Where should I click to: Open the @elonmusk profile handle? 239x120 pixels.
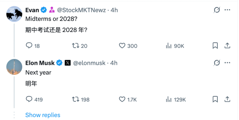(x=89, y=63)
